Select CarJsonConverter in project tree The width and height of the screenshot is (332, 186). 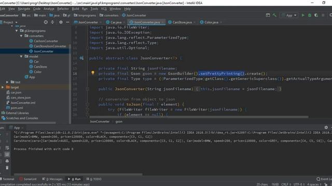(44, 41)
